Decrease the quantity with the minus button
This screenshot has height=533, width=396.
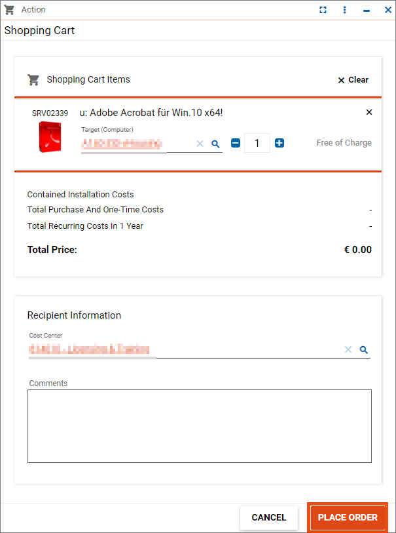coord(236,143)
